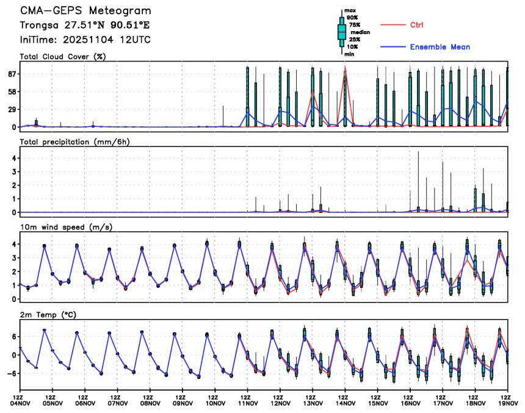Click the red cloud cover peak at 14NOV
The image size is (525, 413).
(345, 71)
